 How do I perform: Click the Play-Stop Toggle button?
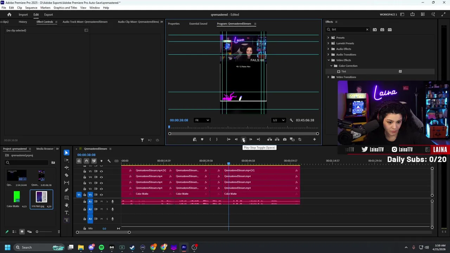pyautogui.click(x=243, y=140)
